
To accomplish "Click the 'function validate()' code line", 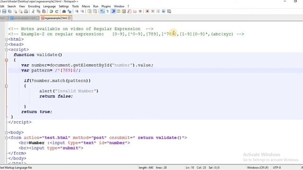I will 38,55.
